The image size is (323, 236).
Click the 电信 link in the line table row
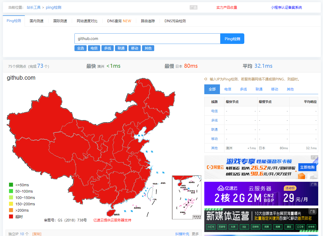click(214, 111)
